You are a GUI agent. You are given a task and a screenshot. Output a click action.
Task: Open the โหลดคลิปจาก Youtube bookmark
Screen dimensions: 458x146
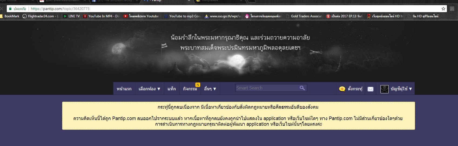point(142,16)
